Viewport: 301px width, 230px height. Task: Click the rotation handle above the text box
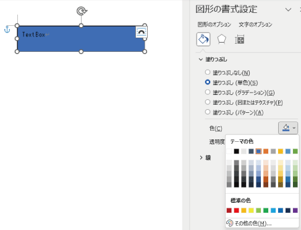click(82, 11)
